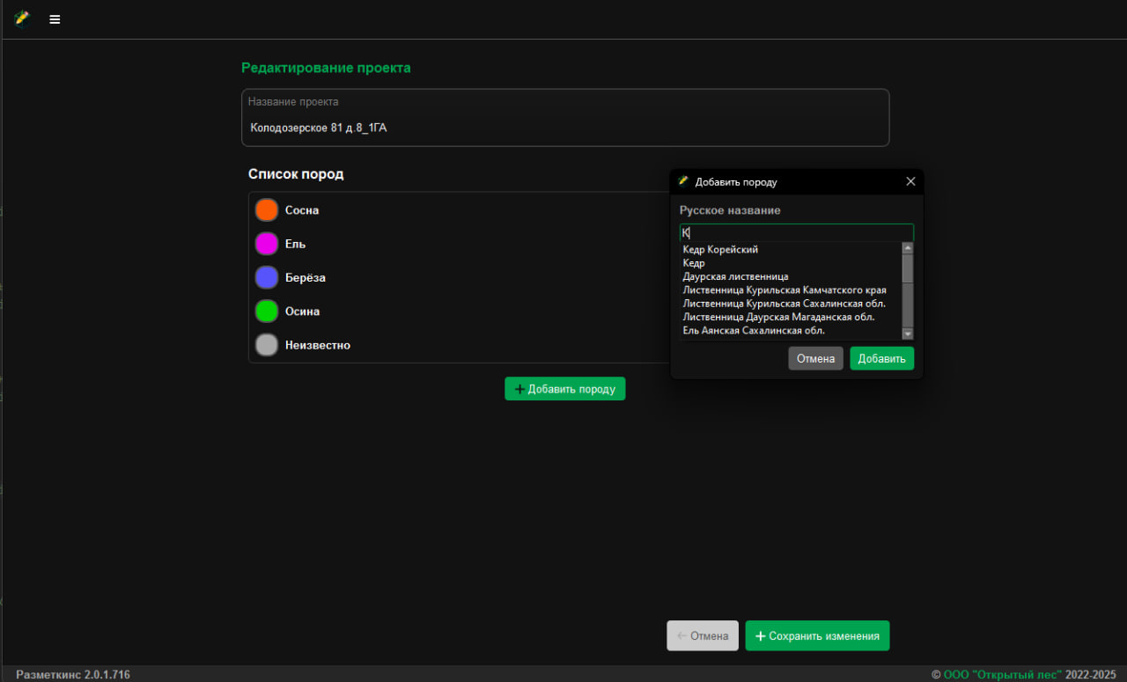Choose Ель Аянская Сахалинская обл. option
The image size is (1127, 682).
(x=754, y=330)
